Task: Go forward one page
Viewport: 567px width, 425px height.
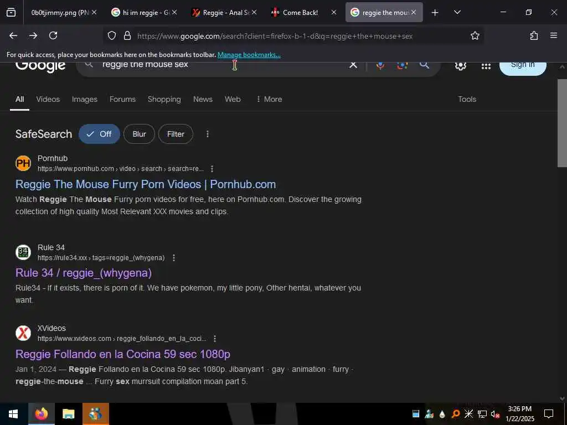Action: click(x=33, y=35)
